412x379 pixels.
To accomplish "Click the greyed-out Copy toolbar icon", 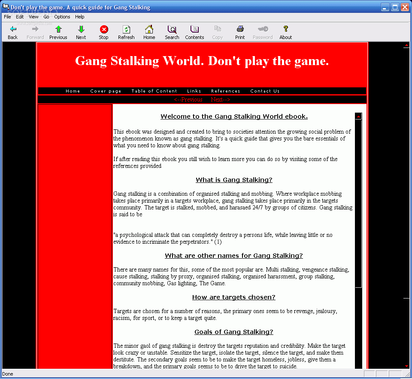I will coord(217,29).
